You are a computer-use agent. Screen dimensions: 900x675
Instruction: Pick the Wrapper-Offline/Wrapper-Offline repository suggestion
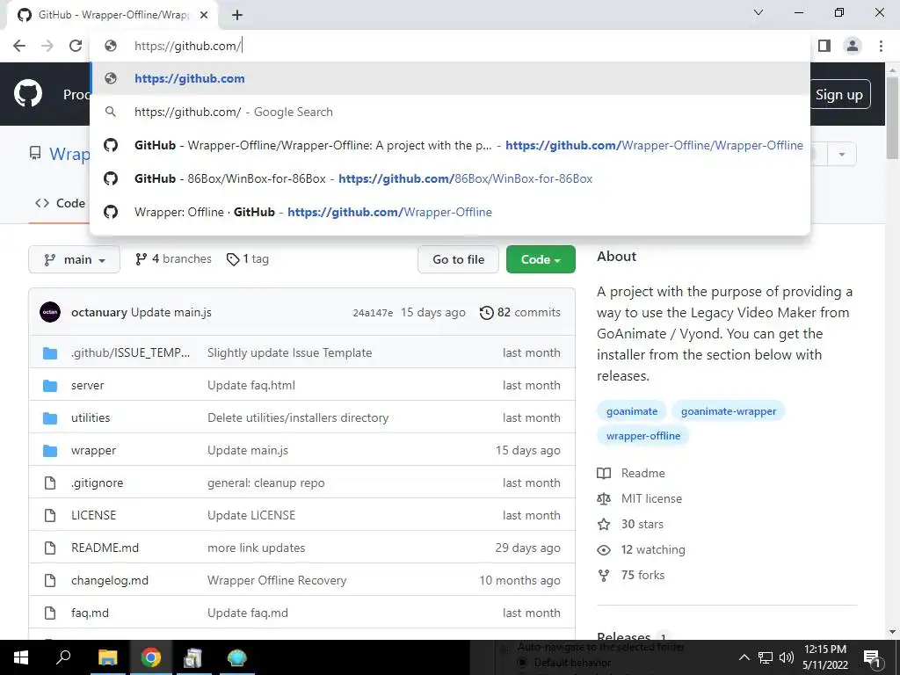(450, 145)
